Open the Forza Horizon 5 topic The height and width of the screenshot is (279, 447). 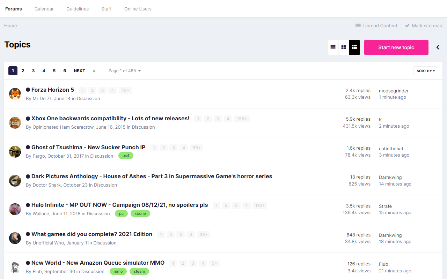pyautogui.click(x=53, y=90)
